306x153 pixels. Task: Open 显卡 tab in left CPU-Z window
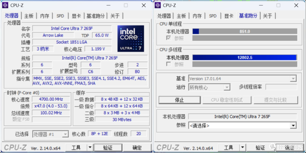coord(76,16)
